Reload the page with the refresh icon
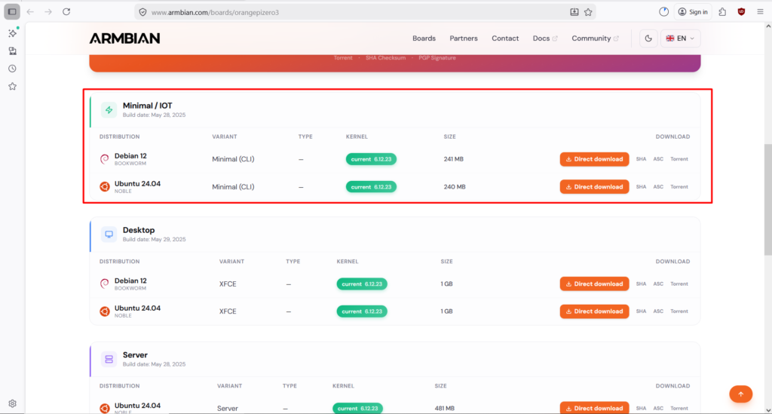This screenshot has width=772, height=414. point(66,12)
